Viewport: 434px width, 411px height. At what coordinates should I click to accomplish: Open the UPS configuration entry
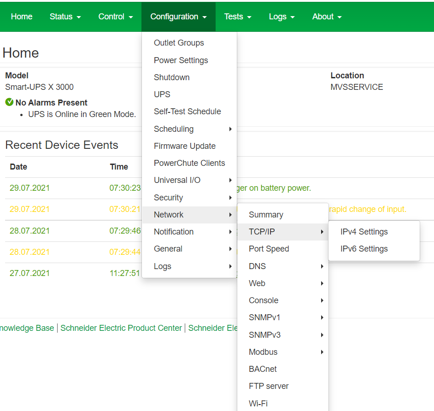click(189, 94)
